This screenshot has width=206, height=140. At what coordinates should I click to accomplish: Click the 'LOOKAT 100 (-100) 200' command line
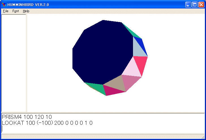tap(47, 123)
